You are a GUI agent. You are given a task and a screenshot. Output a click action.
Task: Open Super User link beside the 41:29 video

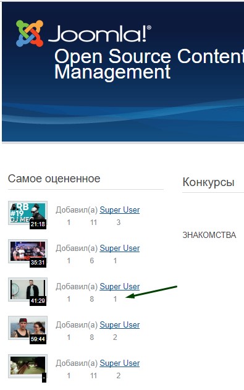tap(119, 287)
